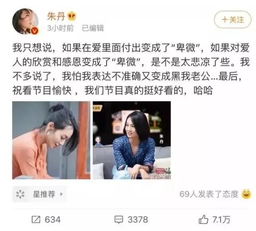Click the crown membership icon
The width and height of the screenshot is (256, 231).
tap(72, 16)
